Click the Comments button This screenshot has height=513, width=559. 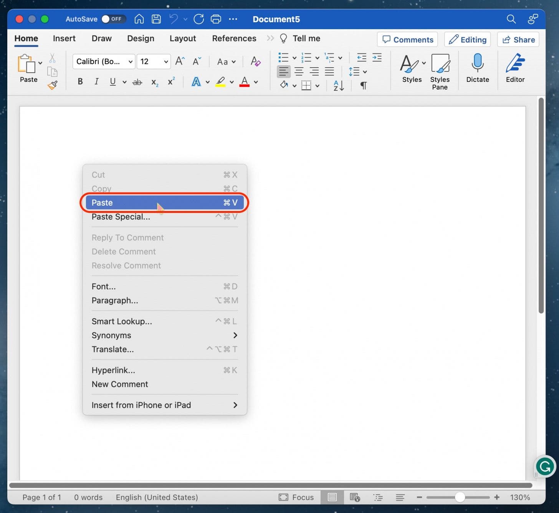coord(408,40)
